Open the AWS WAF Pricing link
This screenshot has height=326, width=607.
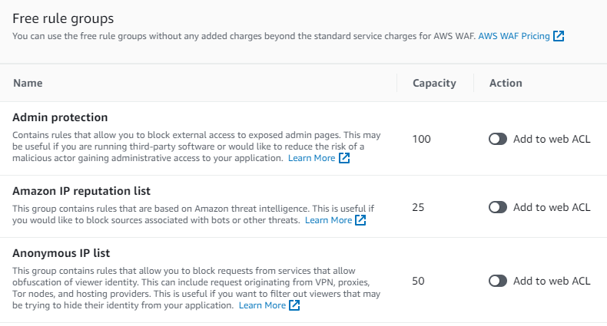[x=514, y=36]
